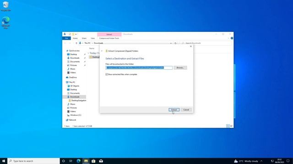Open the Compressed Folder Tools tab
293x164 pixels.
(x=109, y=38)
